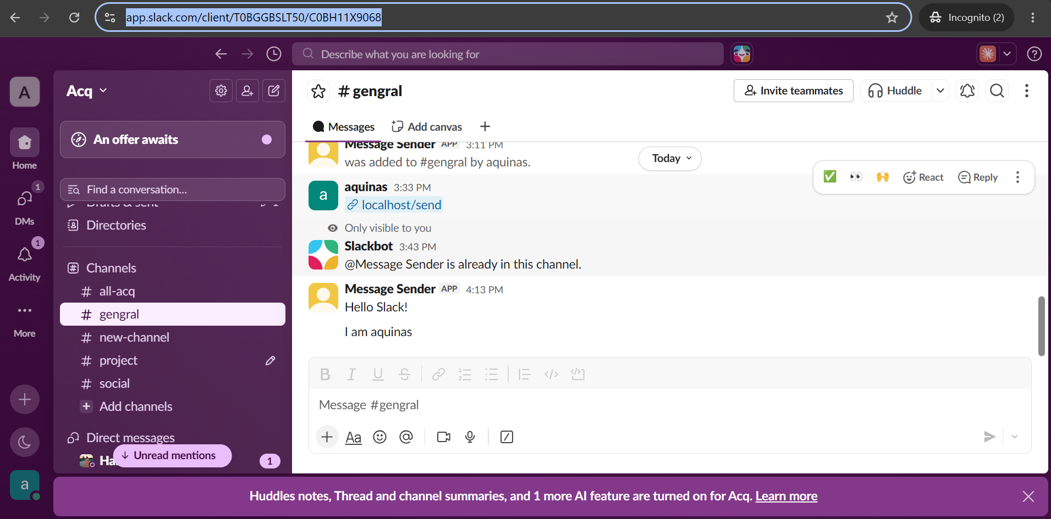Star the gengral channel
The height and width of the screenshot is (519, 1051).
(x=318, y=91)
